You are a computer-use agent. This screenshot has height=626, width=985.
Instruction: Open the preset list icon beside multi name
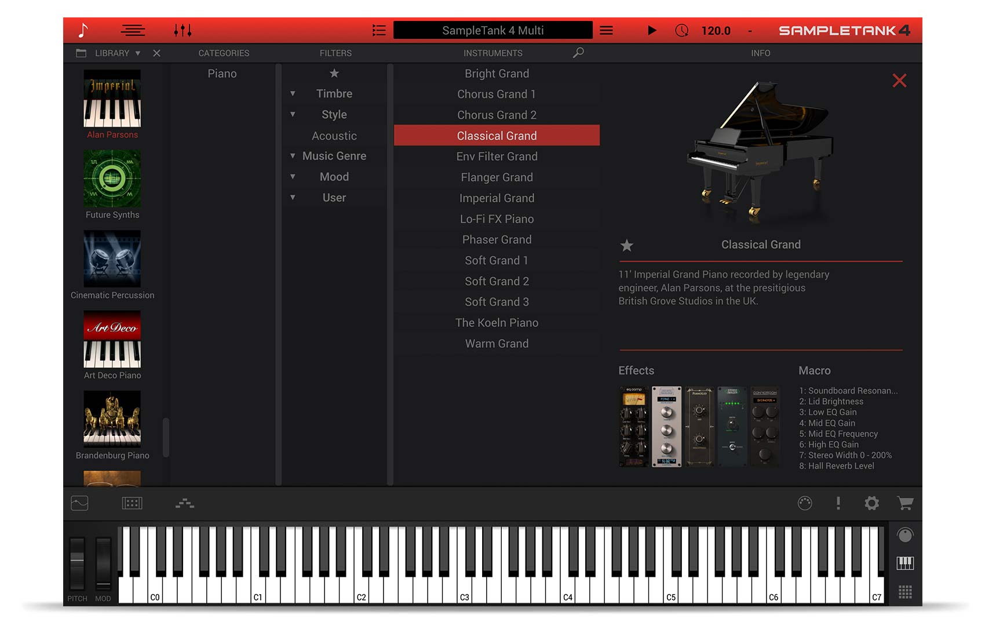point(379,30)
